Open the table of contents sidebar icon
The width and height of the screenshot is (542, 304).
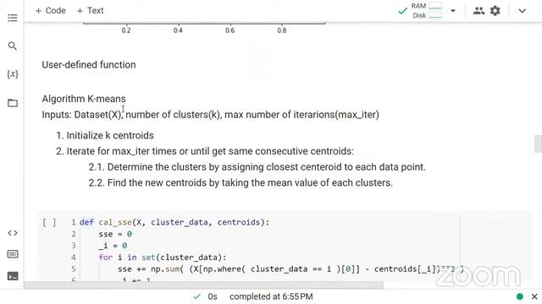click(x=13, y=18)
